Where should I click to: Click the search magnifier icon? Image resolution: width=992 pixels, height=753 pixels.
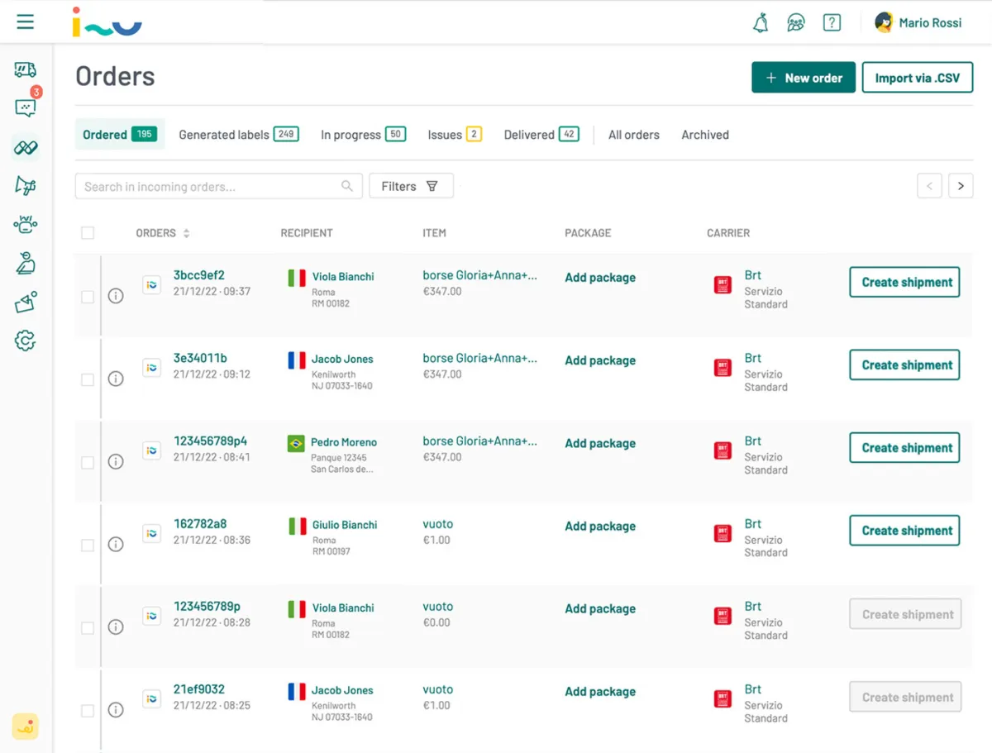[x=348, y=186]
